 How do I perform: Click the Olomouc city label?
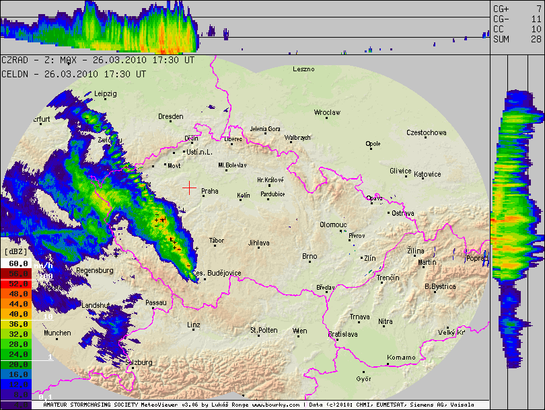coord(333,225)
